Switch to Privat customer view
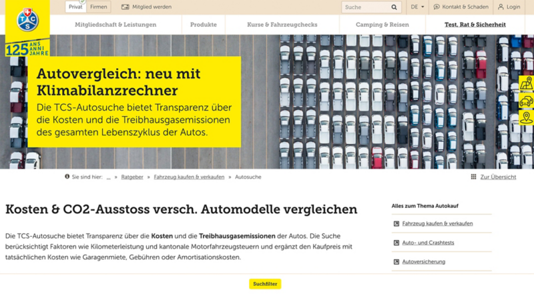The image size is (534, 300). coord(75,7)
